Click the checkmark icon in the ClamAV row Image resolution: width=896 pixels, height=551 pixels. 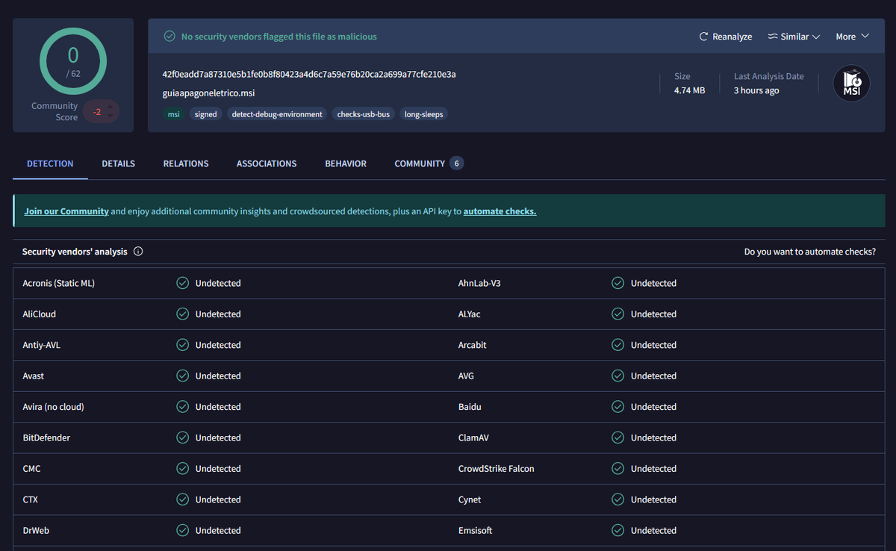617,438
